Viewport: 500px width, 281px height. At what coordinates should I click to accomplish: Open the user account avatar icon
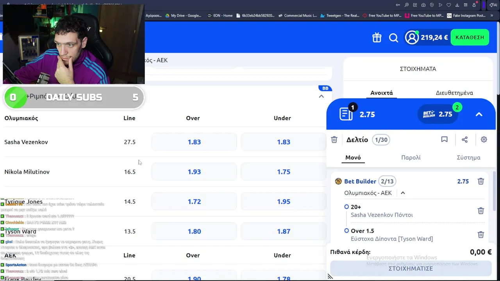click(412, 37)
